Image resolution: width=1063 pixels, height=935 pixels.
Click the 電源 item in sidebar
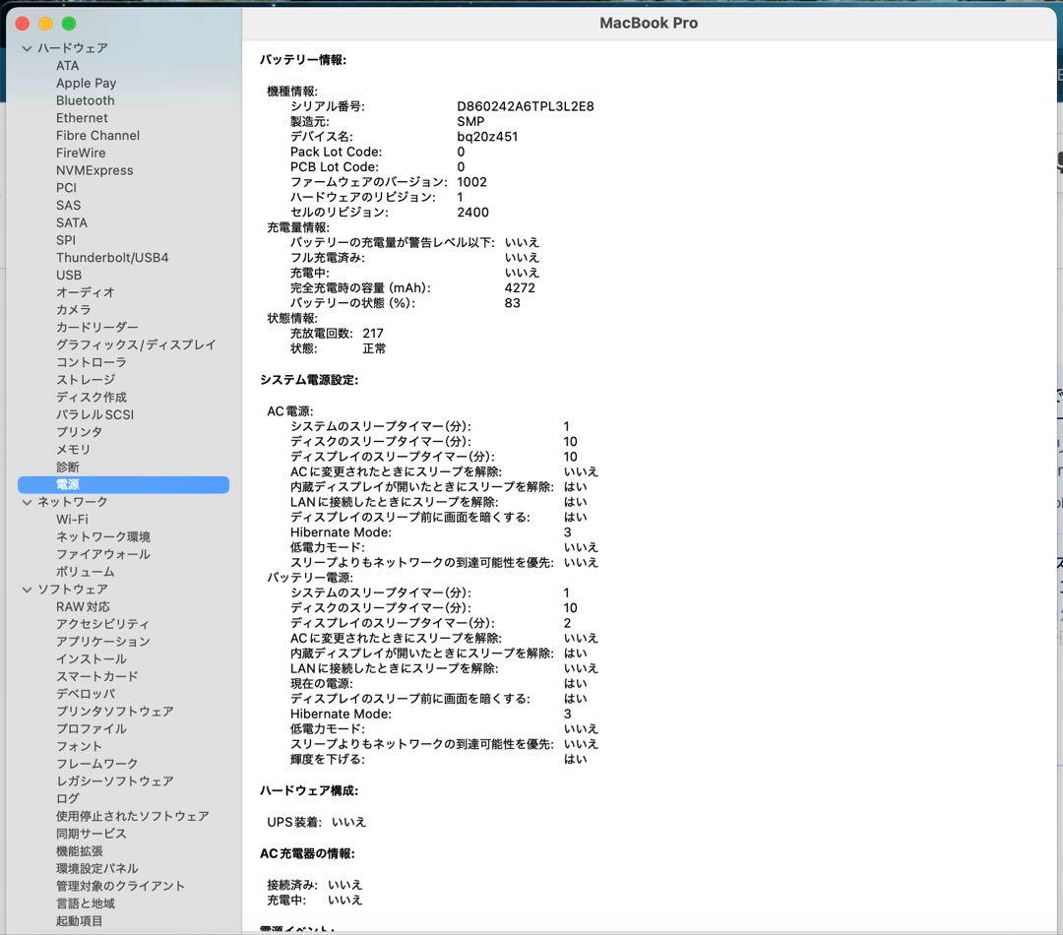pos(68,484)
